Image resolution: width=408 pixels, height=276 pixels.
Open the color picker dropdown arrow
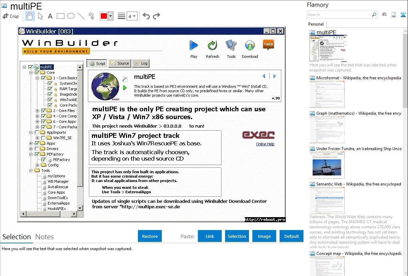(x=111, y=16)
